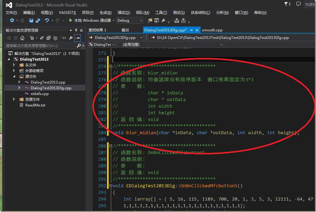
Task: Click the feedback speech bubble icon
Action: tap(299, 4)
